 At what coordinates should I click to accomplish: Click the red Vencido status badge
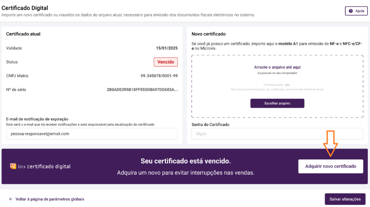click(x=166, y=62)
